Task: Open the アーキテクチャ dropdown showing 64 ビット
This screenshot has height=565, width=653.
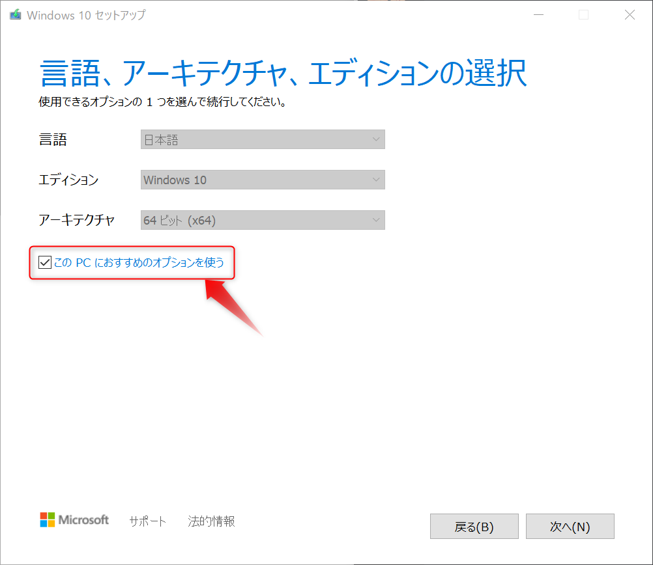Action: tap(263, 220)
